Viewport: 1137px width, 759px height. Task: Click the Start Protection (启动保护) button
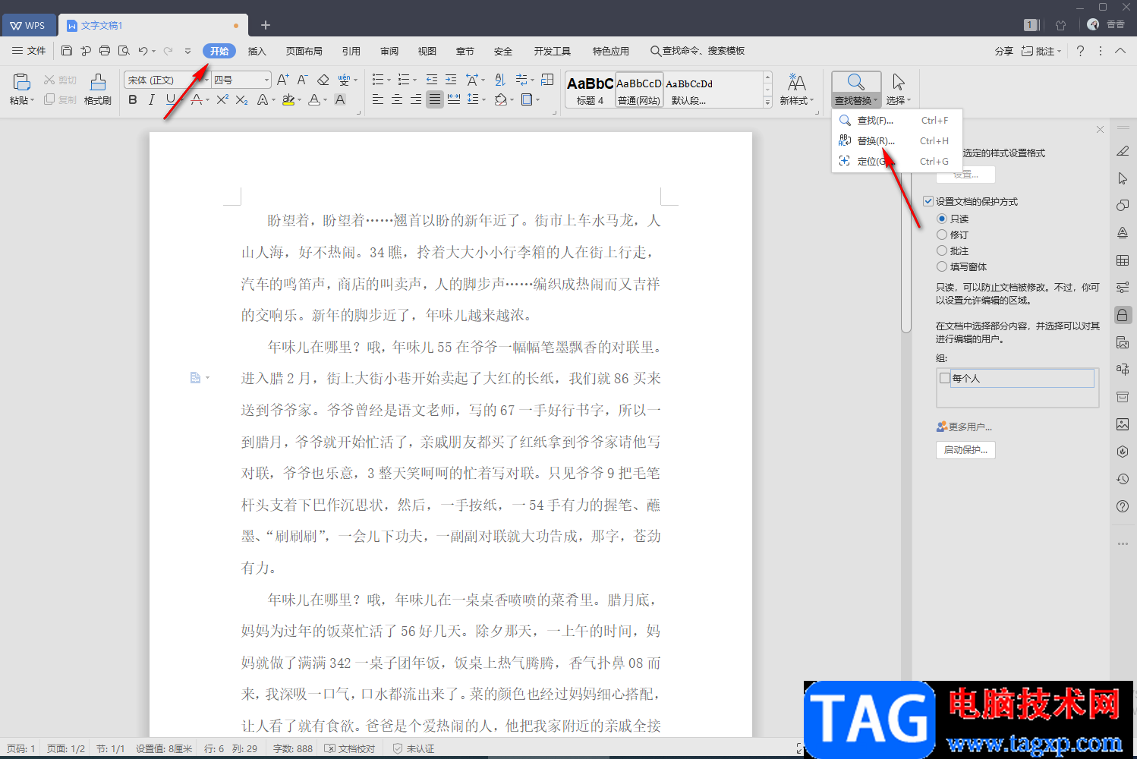click(x=965, y=449)
